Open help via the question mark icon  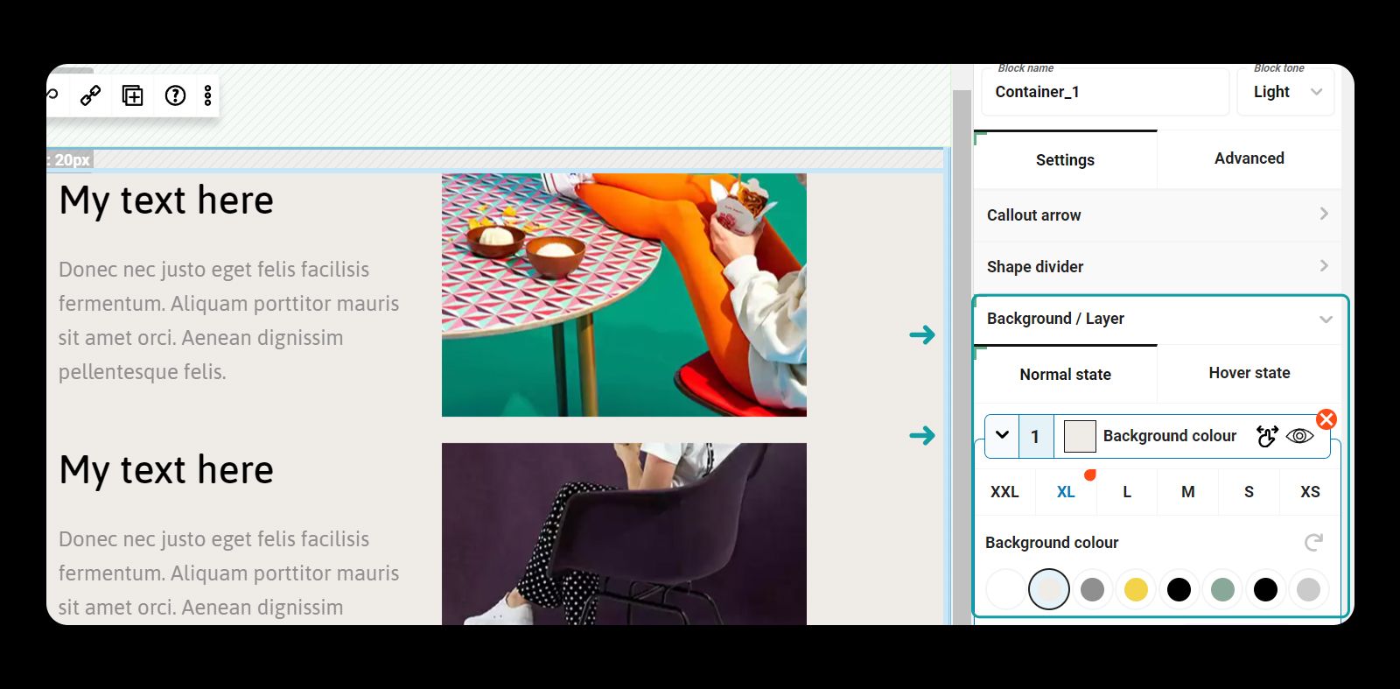click(175, 95)
